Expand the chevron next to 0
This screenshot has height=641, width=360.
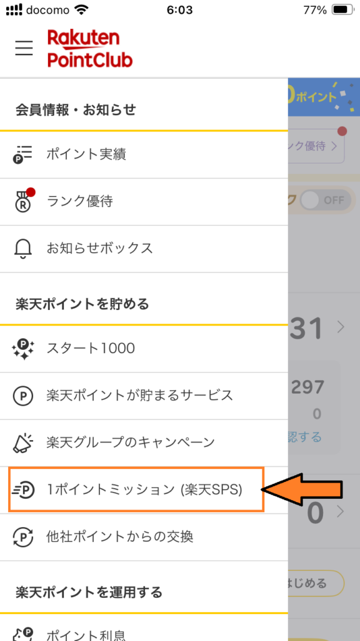341,511
